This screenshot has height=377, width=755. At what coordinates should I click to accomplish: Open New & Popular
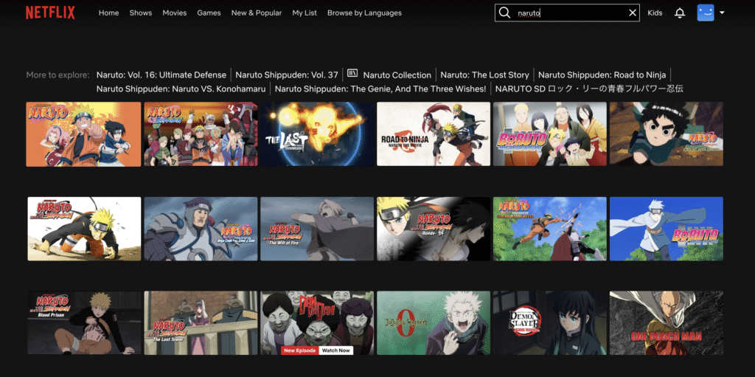256,13
